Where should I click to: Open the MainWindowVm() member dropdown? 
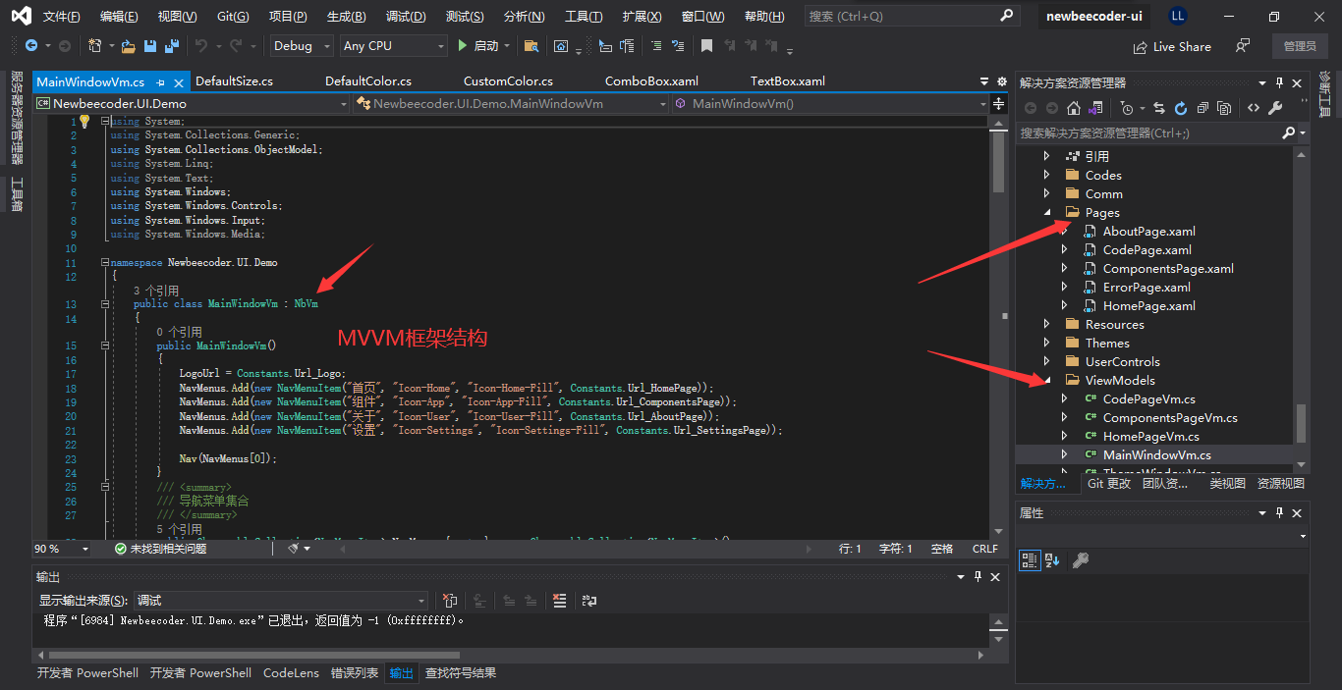(831, 103)
